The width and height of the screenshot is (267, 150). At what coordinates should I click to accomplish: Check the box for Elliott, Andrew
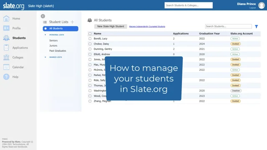(x=90, y=54)
